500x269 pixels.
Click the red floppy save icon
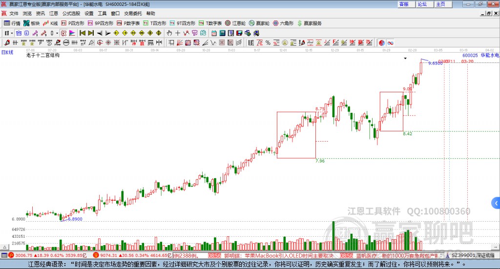coord(239,33)
